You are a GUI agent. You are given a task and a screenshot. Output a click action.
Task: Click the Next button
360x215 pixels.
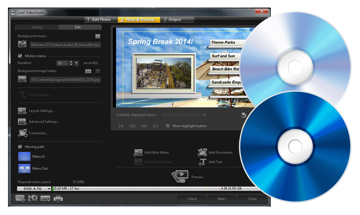click(x=222, y=199)
